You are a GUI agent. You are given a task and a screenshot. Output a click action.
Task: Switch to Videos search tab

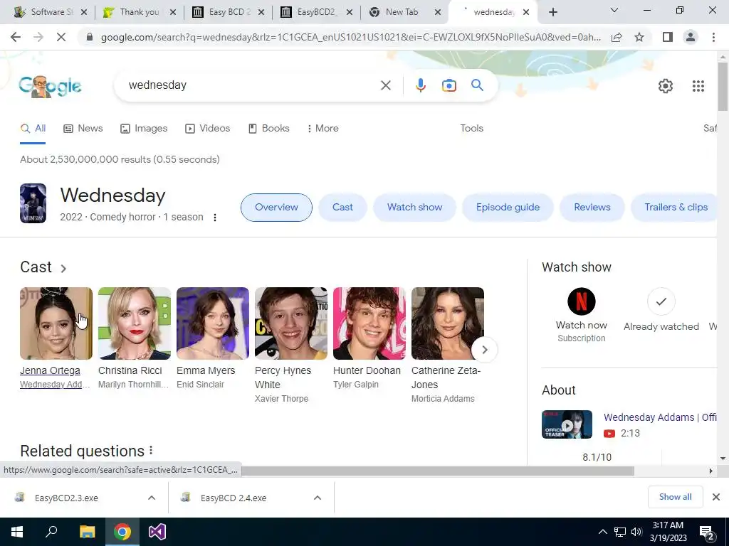(207, 129)
